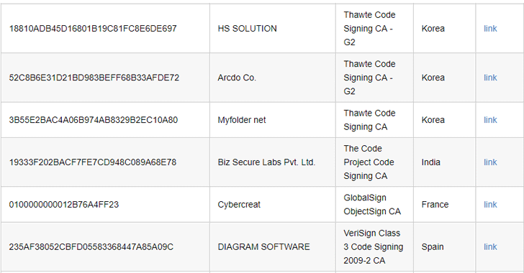Select serial number 010000000012B76A4FF23

coord(64,205)
